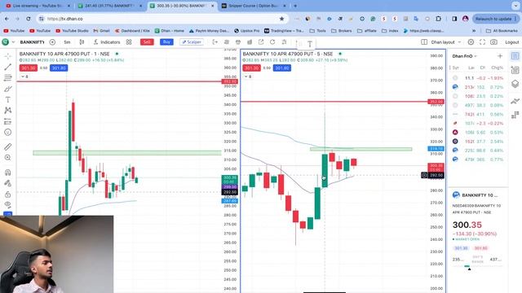Select watchlist row with change 2.54%
Image resolution: width=522 pixels, height=293 pixels.
(478, 141)
